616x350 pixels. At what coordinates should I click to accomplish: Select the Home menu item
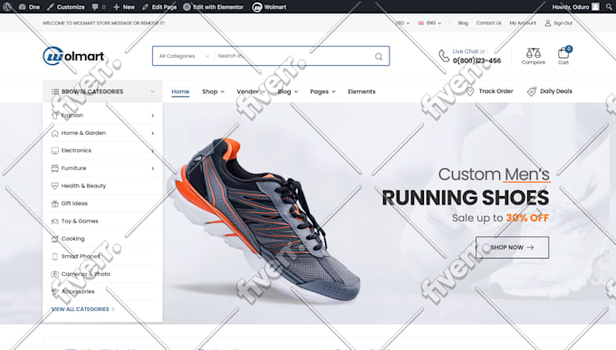pos(180,91)
